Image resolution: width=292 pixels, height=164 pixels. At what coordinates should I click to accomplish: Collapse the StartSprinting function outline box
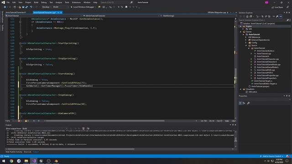20,43
